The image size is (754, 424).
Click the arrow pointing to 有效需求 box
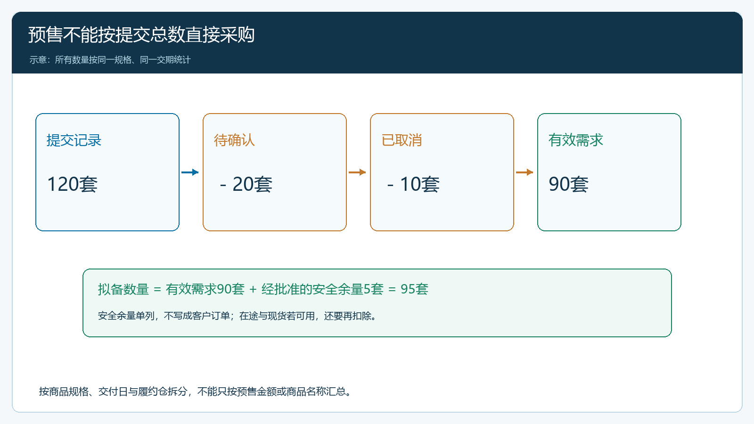pyautogui.click(x=525, y=172)
